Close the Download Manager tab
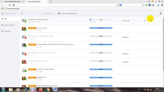Screen dimensions: 164x92 click(x=46, y=2)
